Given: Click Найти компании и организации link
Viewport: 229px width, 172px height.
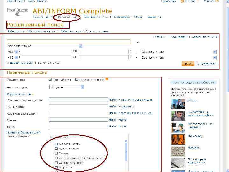Looking at the screenshot, I should click(x=130, y=100).
